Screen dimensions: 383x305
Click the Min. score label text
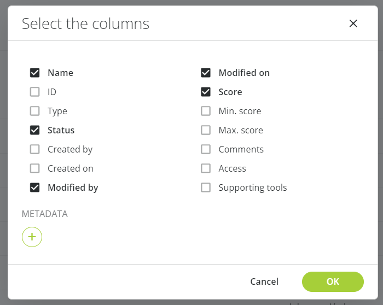(x=240, y=111)
